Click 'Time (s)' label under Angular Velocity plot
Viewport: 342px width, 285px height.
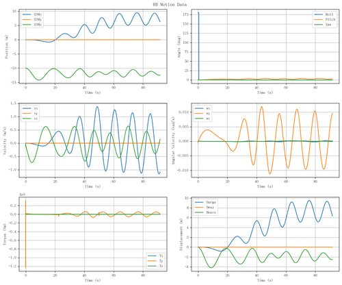pos(265,186)
